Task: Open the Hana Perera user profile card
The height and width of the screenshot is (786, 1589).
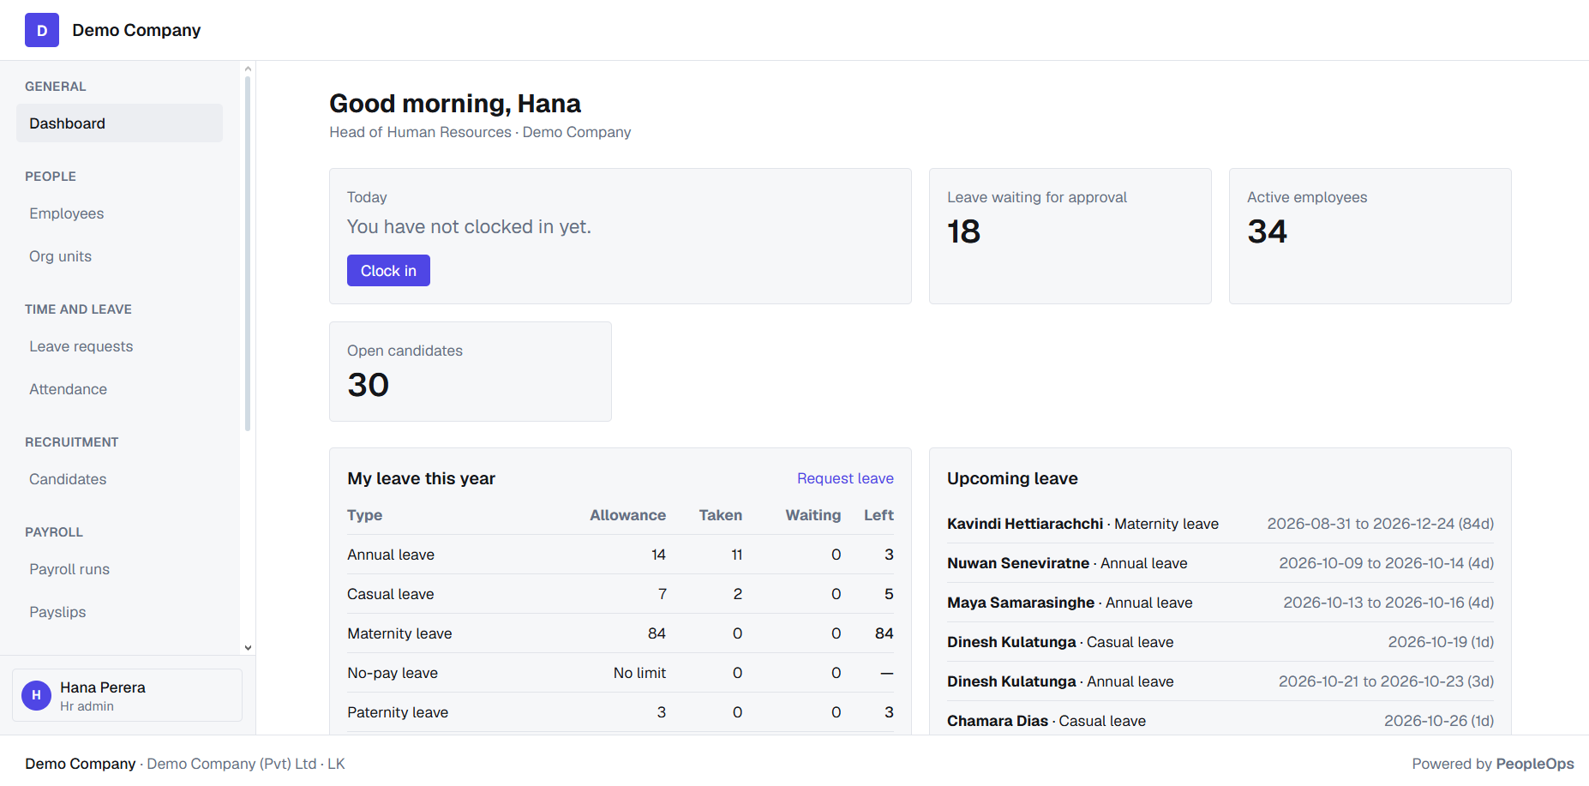Action: click(127, 695)
